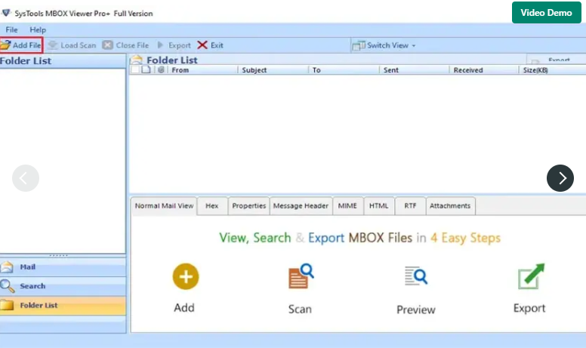Viewport: 586px width, 348px height.
Task: Go to next slide with right arrow
Action: pyautogui.click(x=560, y=178)
